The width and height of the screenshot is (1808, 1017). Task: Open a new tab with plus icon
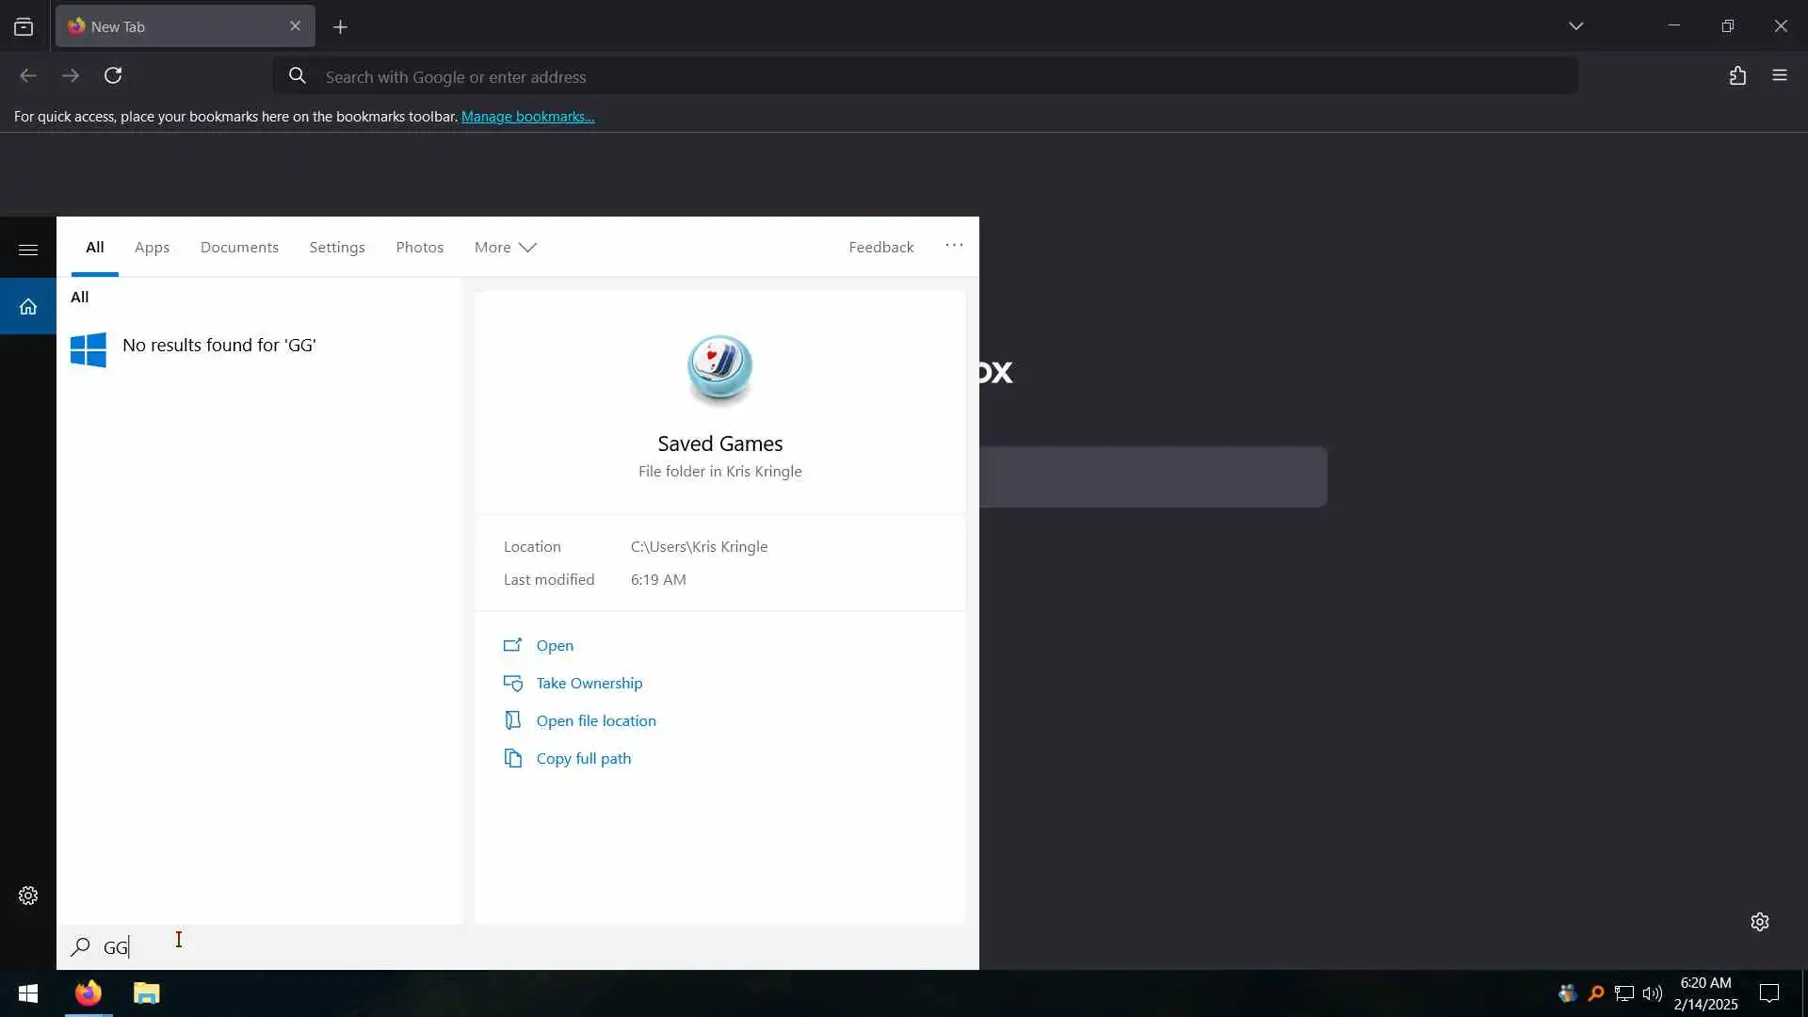341,27
